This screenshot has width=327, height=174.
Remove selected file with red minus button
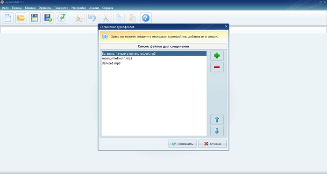pos(217,67)
